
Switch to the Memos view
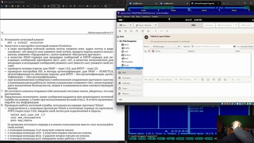130,94
